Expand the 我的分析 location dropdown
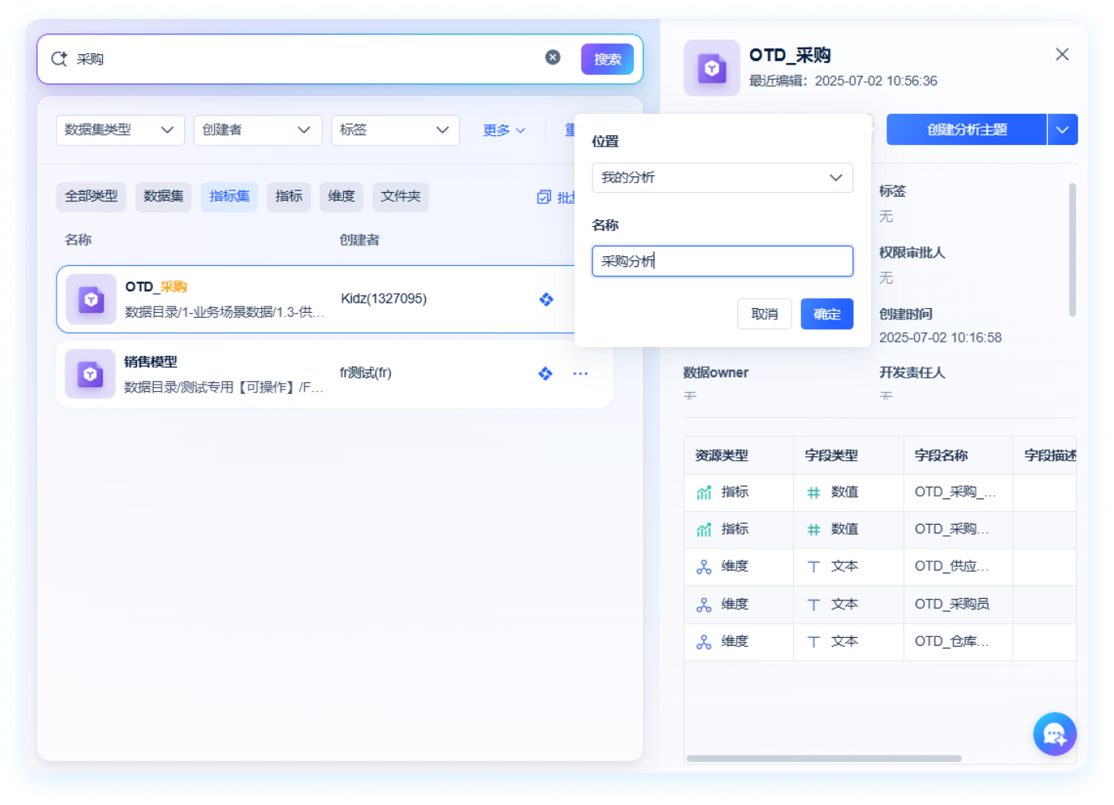 [721, 178]
